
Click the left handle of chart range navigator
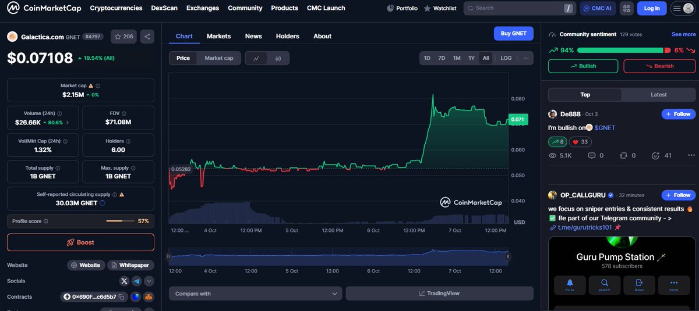coord(168,256)
